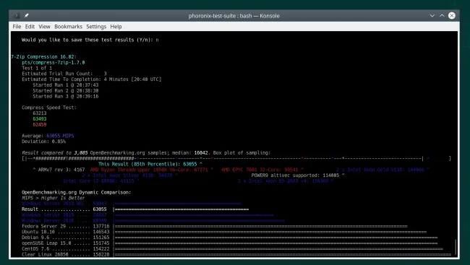Viewport: 470px width, 265px height.
Task: Click 'This Result (85th Percentile): 63055'
Action: pyautogui.click(x=150, y=164)
